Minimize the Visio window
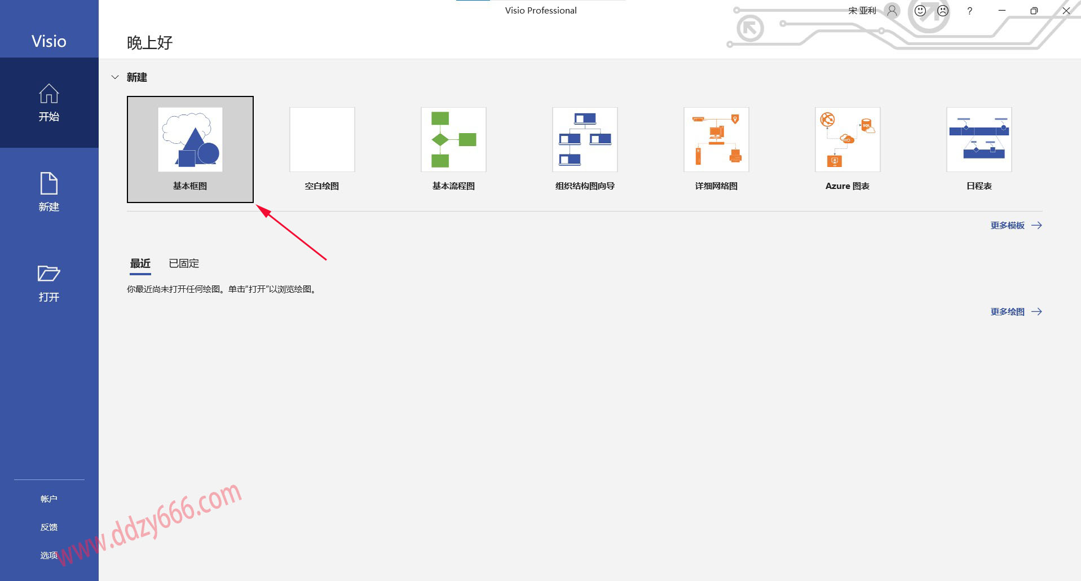This screenshot has width=1081, height=581. (1002, 10)
